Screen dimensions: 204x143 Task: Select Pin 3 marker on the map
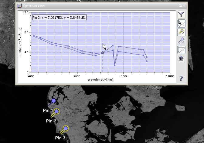[x=66, y=128]
